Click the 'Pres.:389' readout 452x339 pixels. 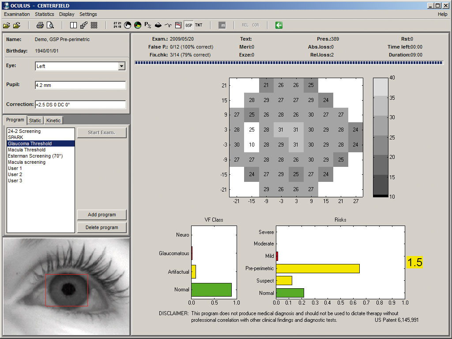tap(328, 39)
